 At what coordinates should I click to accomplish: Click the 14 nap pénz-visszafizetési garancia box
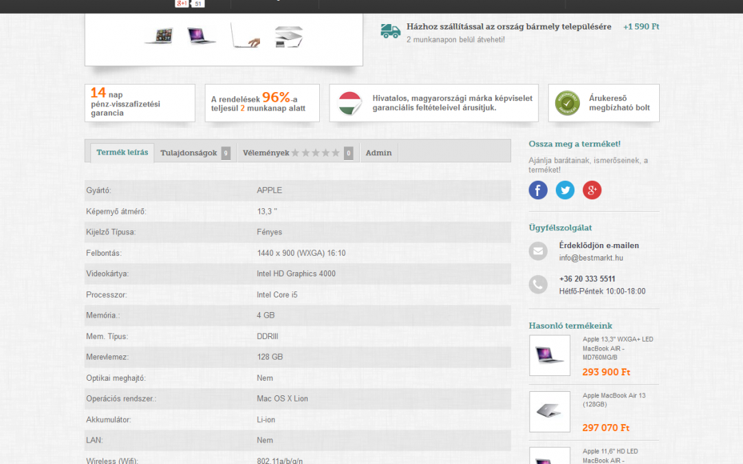point(140,102)
